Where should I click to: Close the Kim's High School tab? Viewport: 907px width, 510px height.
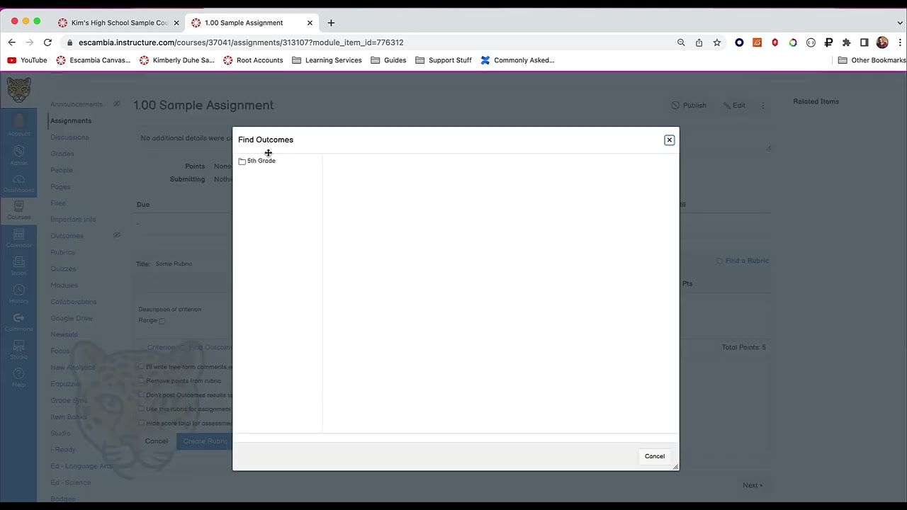[x=176, y=23]
